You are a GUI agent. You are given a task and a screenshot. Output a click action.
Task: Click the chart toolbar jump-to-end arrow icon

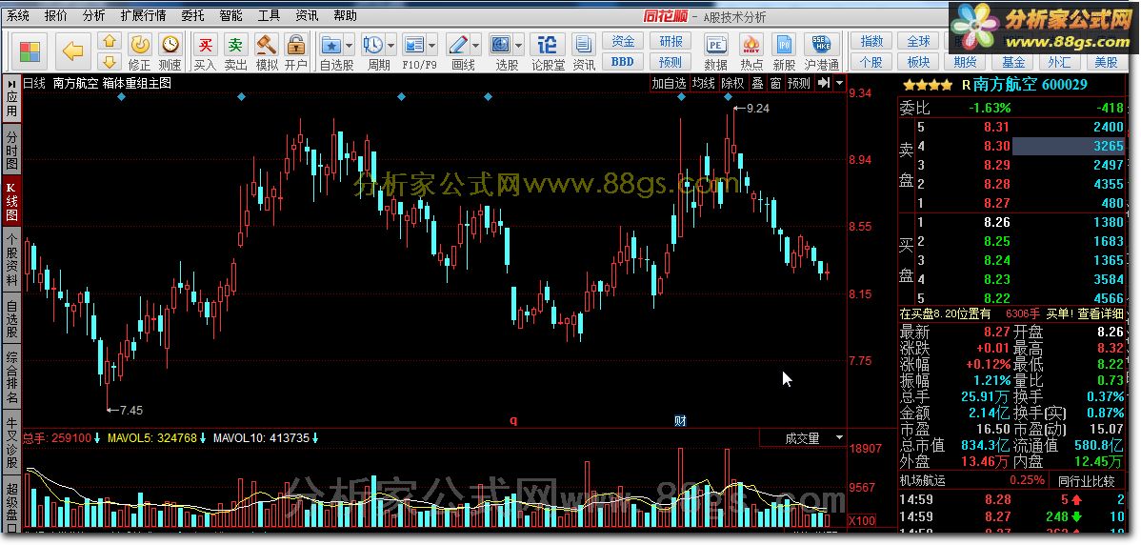click(823, 83)
